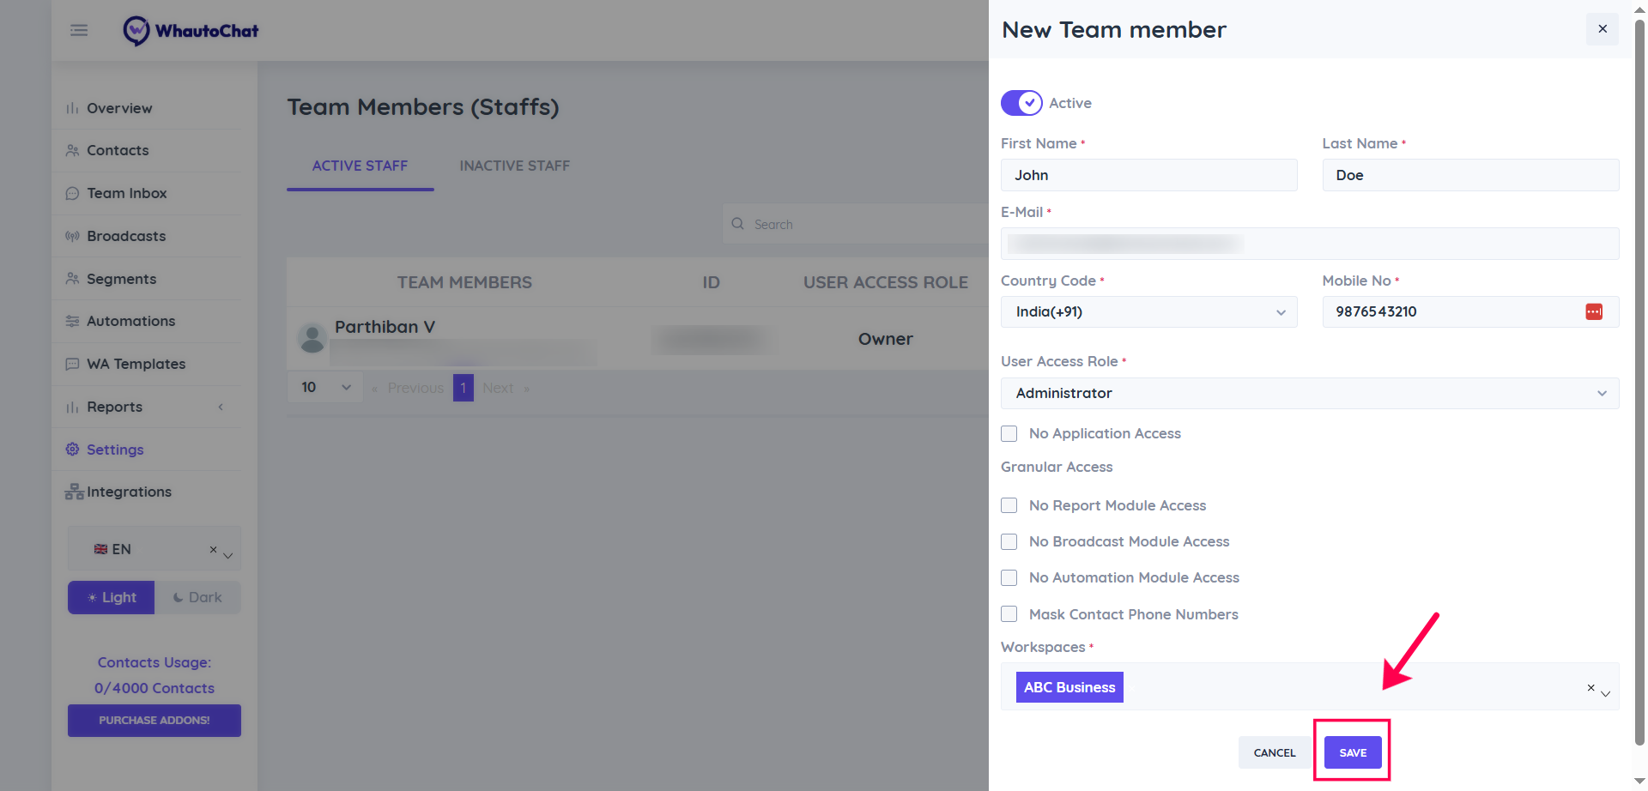Click the First Name input field

pos(1148,175)
